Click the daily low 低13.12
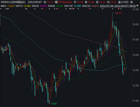This screenshot has height=107, width=140. pos(101,2)
